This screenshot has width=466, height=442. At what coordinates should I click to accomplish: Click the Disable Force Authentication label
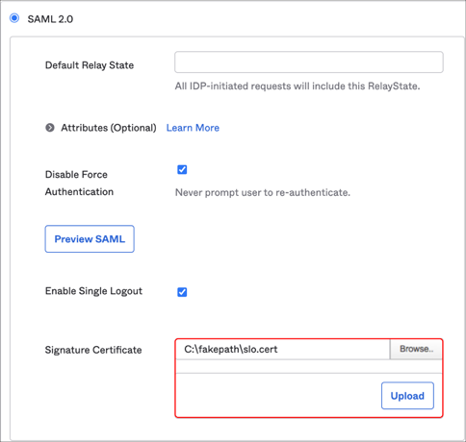click(x=79, y=183)
